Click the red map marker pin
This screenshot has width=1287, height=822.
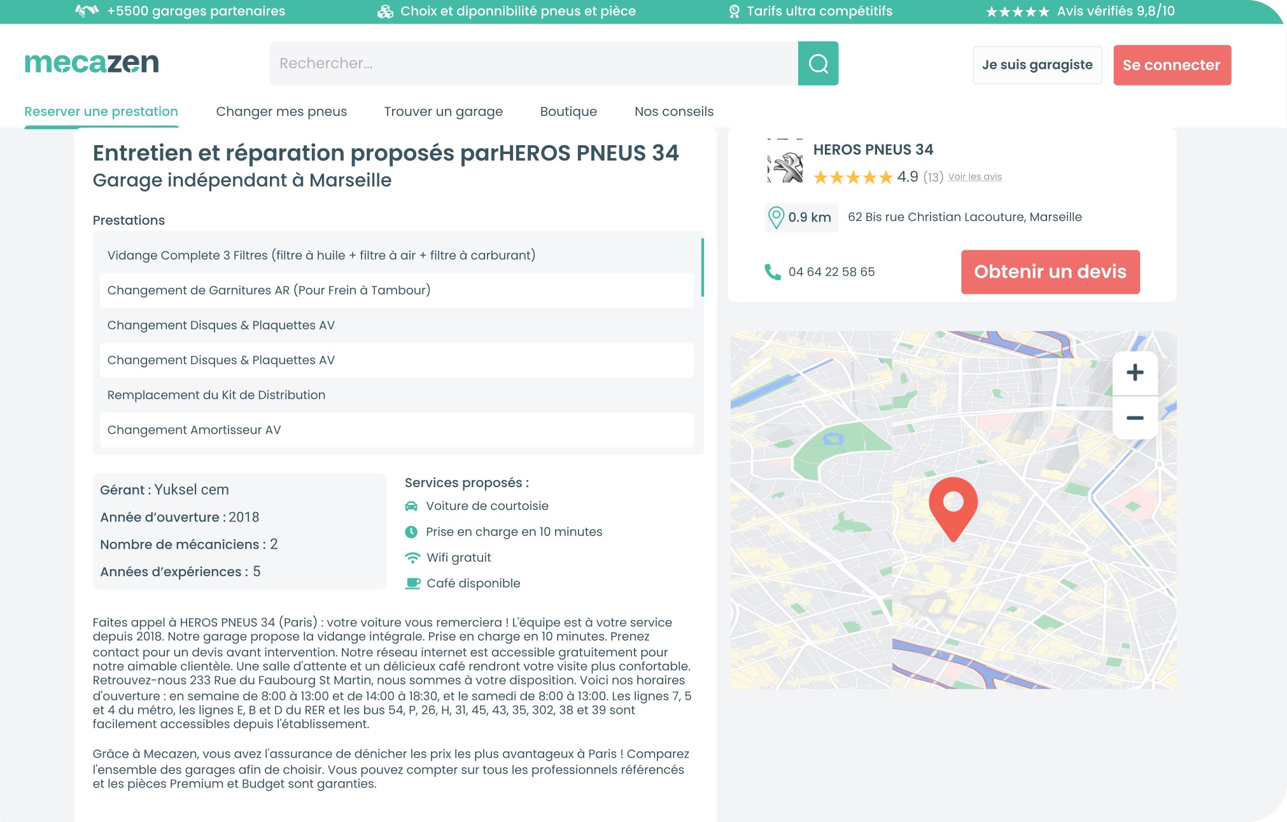pos(953,509)
